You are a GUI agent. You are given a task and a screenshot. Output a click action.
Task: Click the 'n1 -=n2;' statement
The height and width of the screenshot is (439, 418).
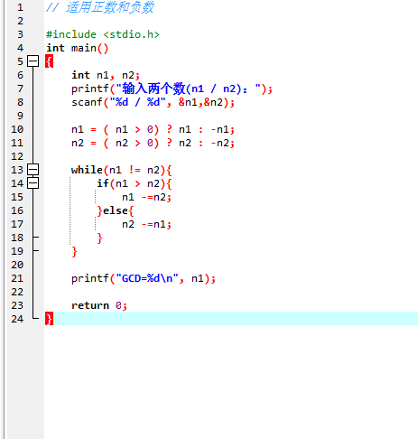click(x=146, y=197)
